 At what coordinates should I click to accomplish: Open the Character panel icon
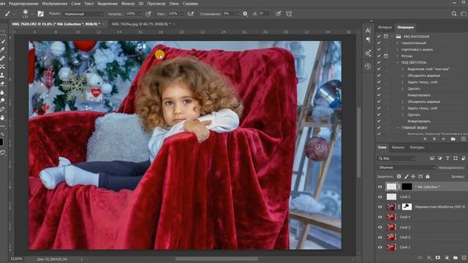pos(368,31)
